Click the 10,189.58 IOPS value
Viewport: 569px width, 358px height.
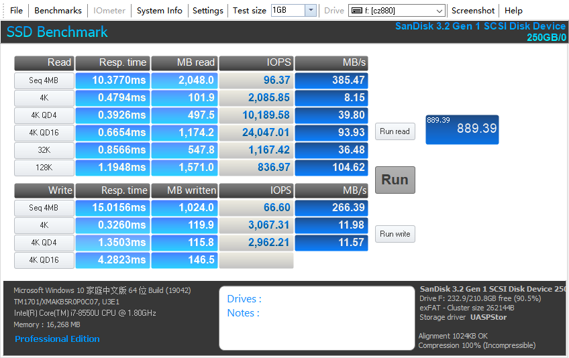256,115
